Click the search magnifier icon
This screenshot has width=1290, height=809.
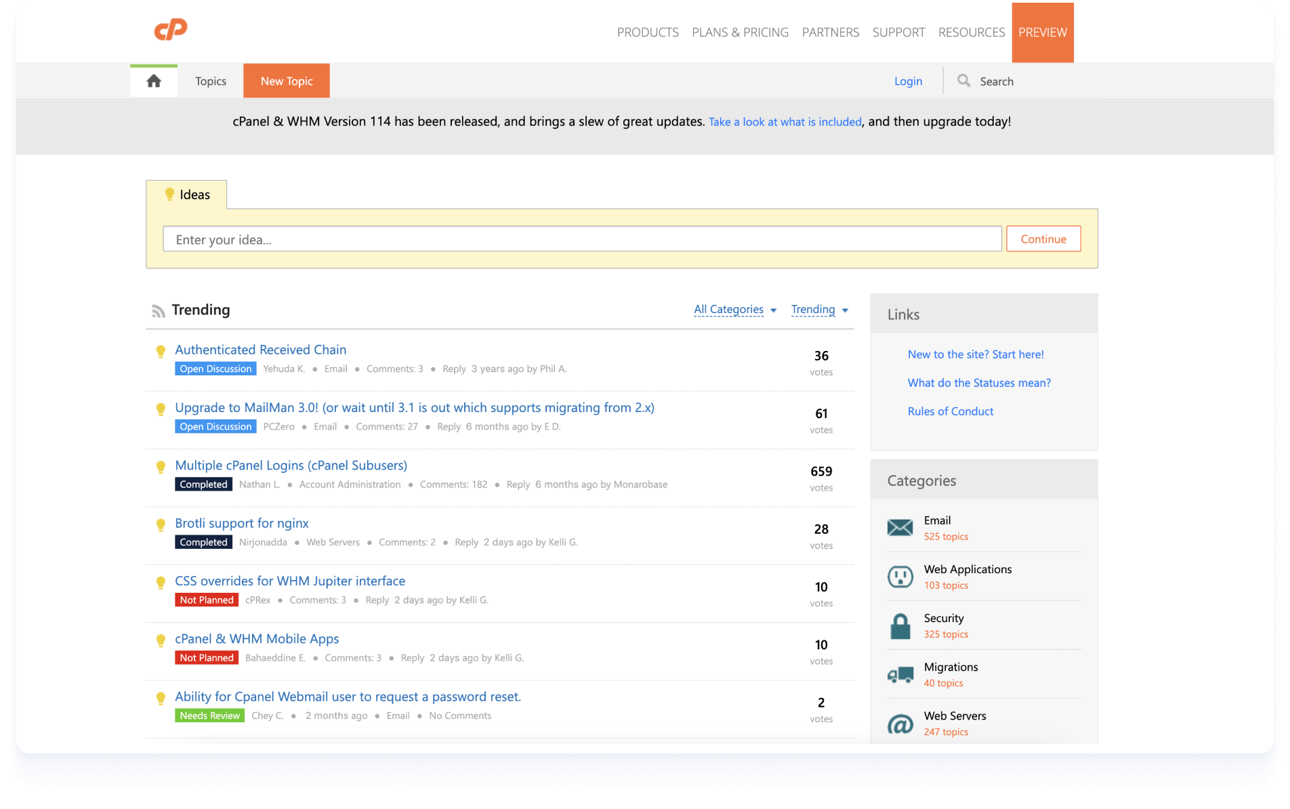(x=963, y=81)
